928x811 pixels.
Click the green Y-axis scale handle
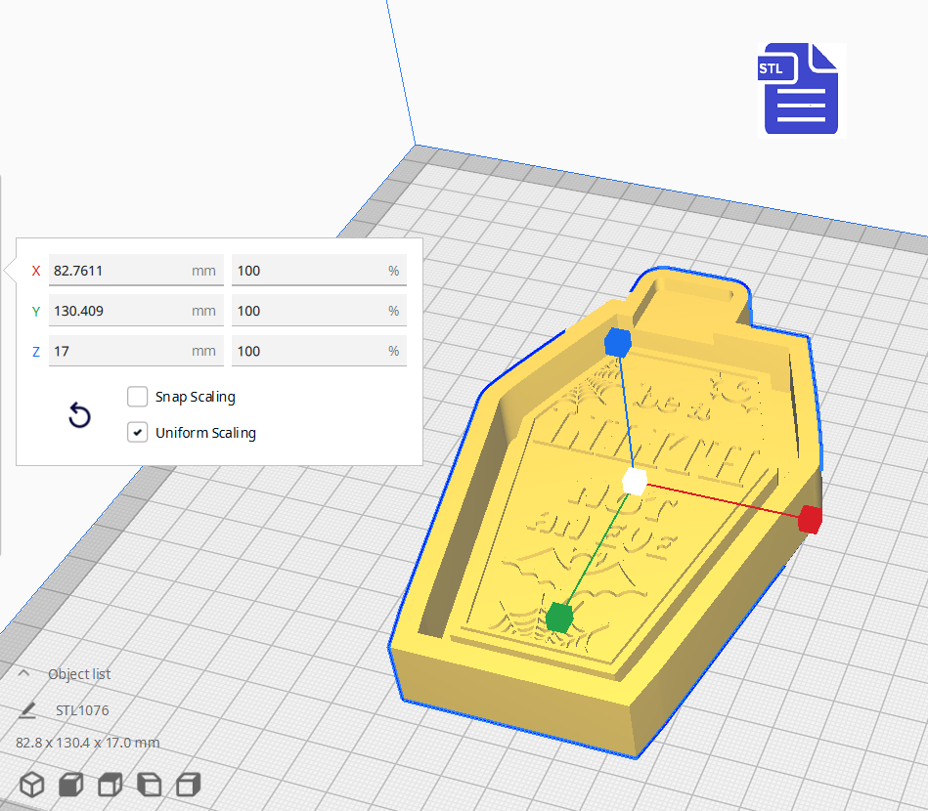tap(560, 617)
